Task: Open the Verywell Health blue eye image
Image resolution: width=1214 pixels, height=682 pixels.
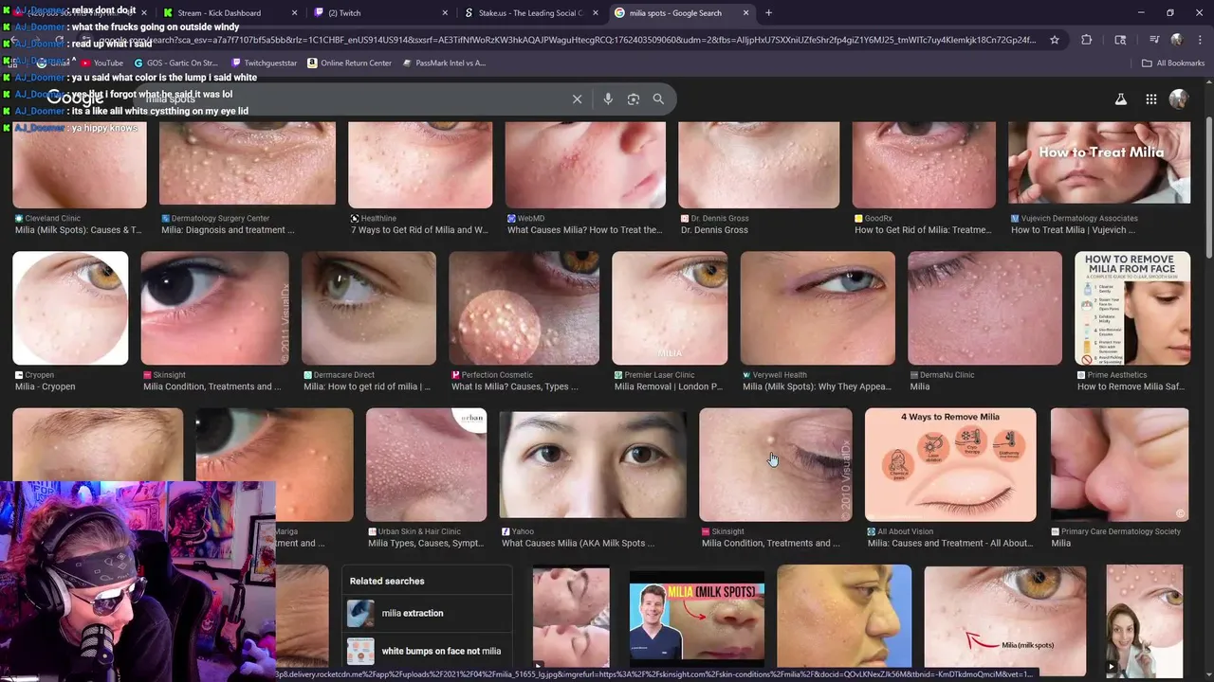Action: click(x=818, y=308)
